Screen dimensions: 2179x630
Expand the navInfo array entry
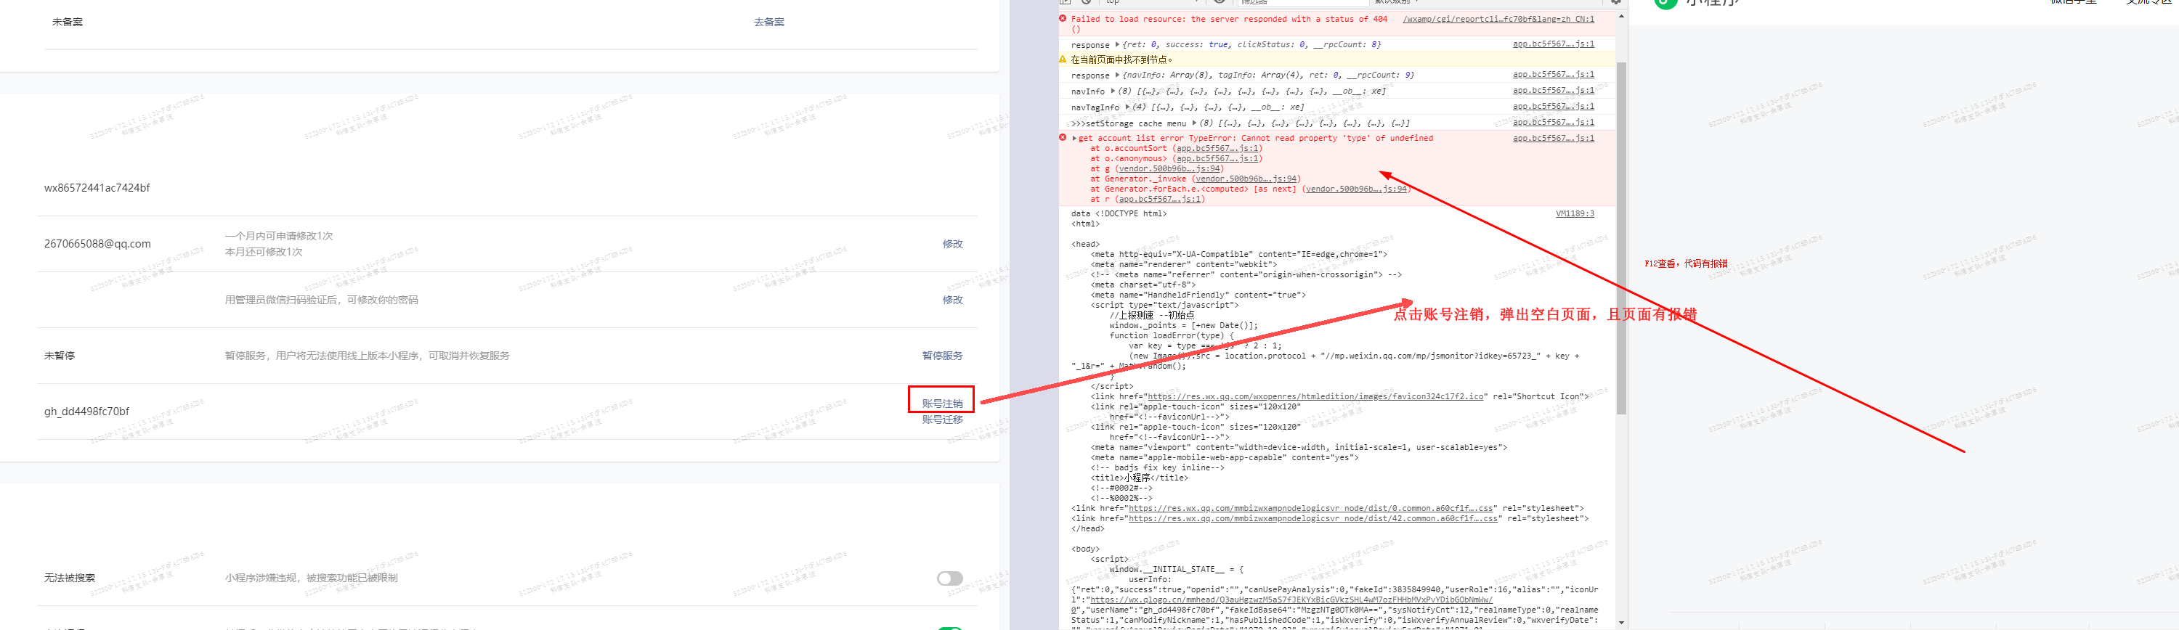[x=1112, y=91]
